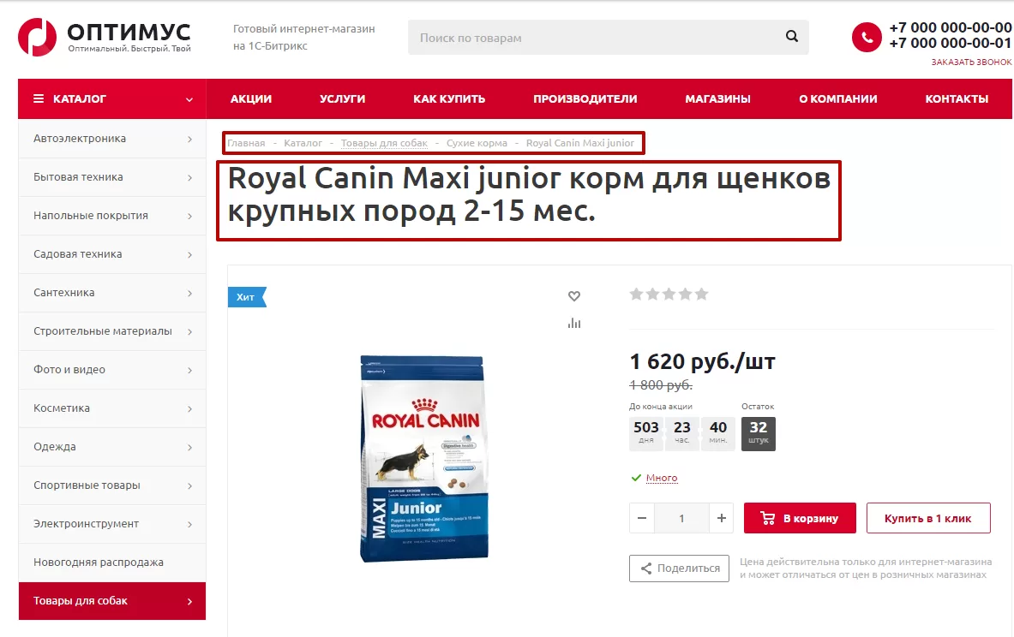The height and width of the screenshot is (637, 1014).
Task: Rate the product five stars
Action: pos(702,295)
